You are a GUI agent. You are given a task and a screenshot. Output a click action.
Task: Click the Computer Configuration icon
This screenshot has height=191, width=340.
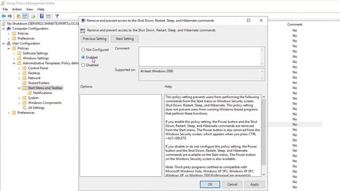9,29
